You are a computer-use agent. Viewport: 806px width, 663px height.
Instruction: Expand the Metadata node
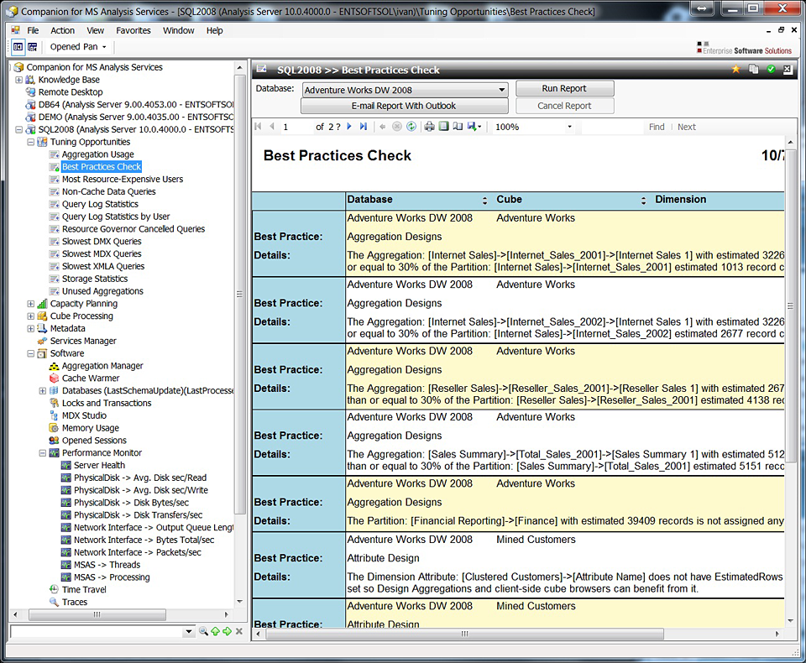(x=31, y=328)
